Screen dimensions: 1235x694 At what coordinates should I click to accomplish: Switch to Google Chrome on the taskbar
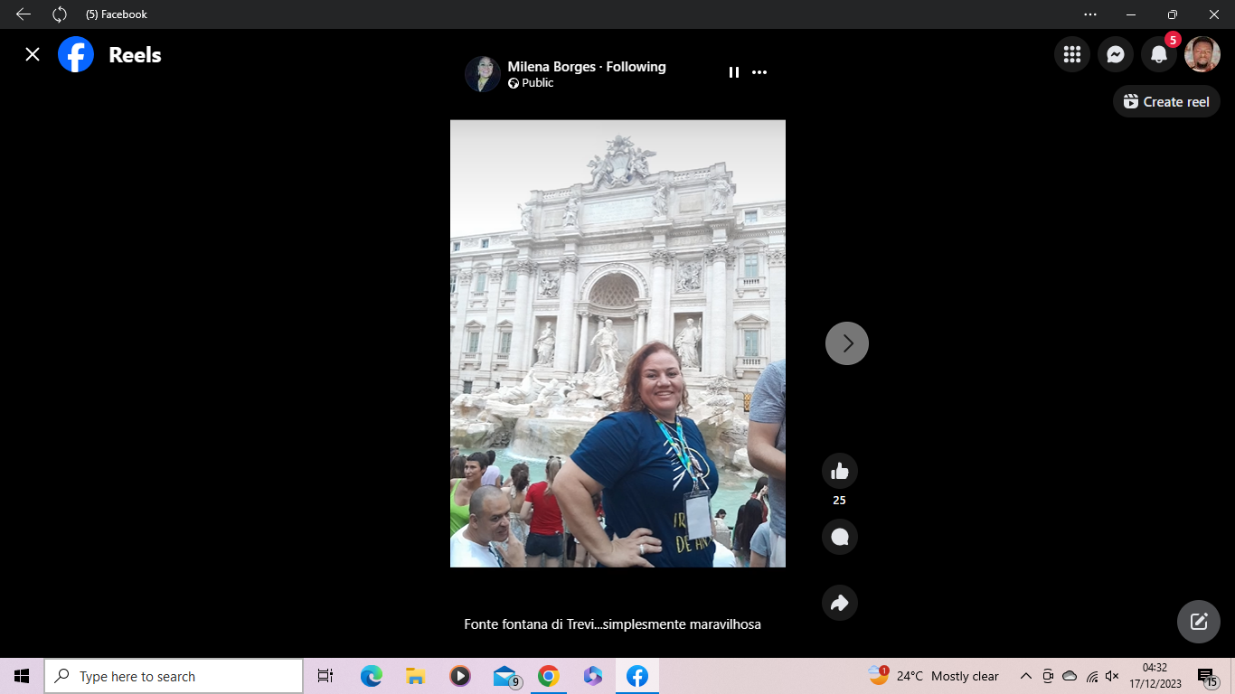tap(549, 676)
